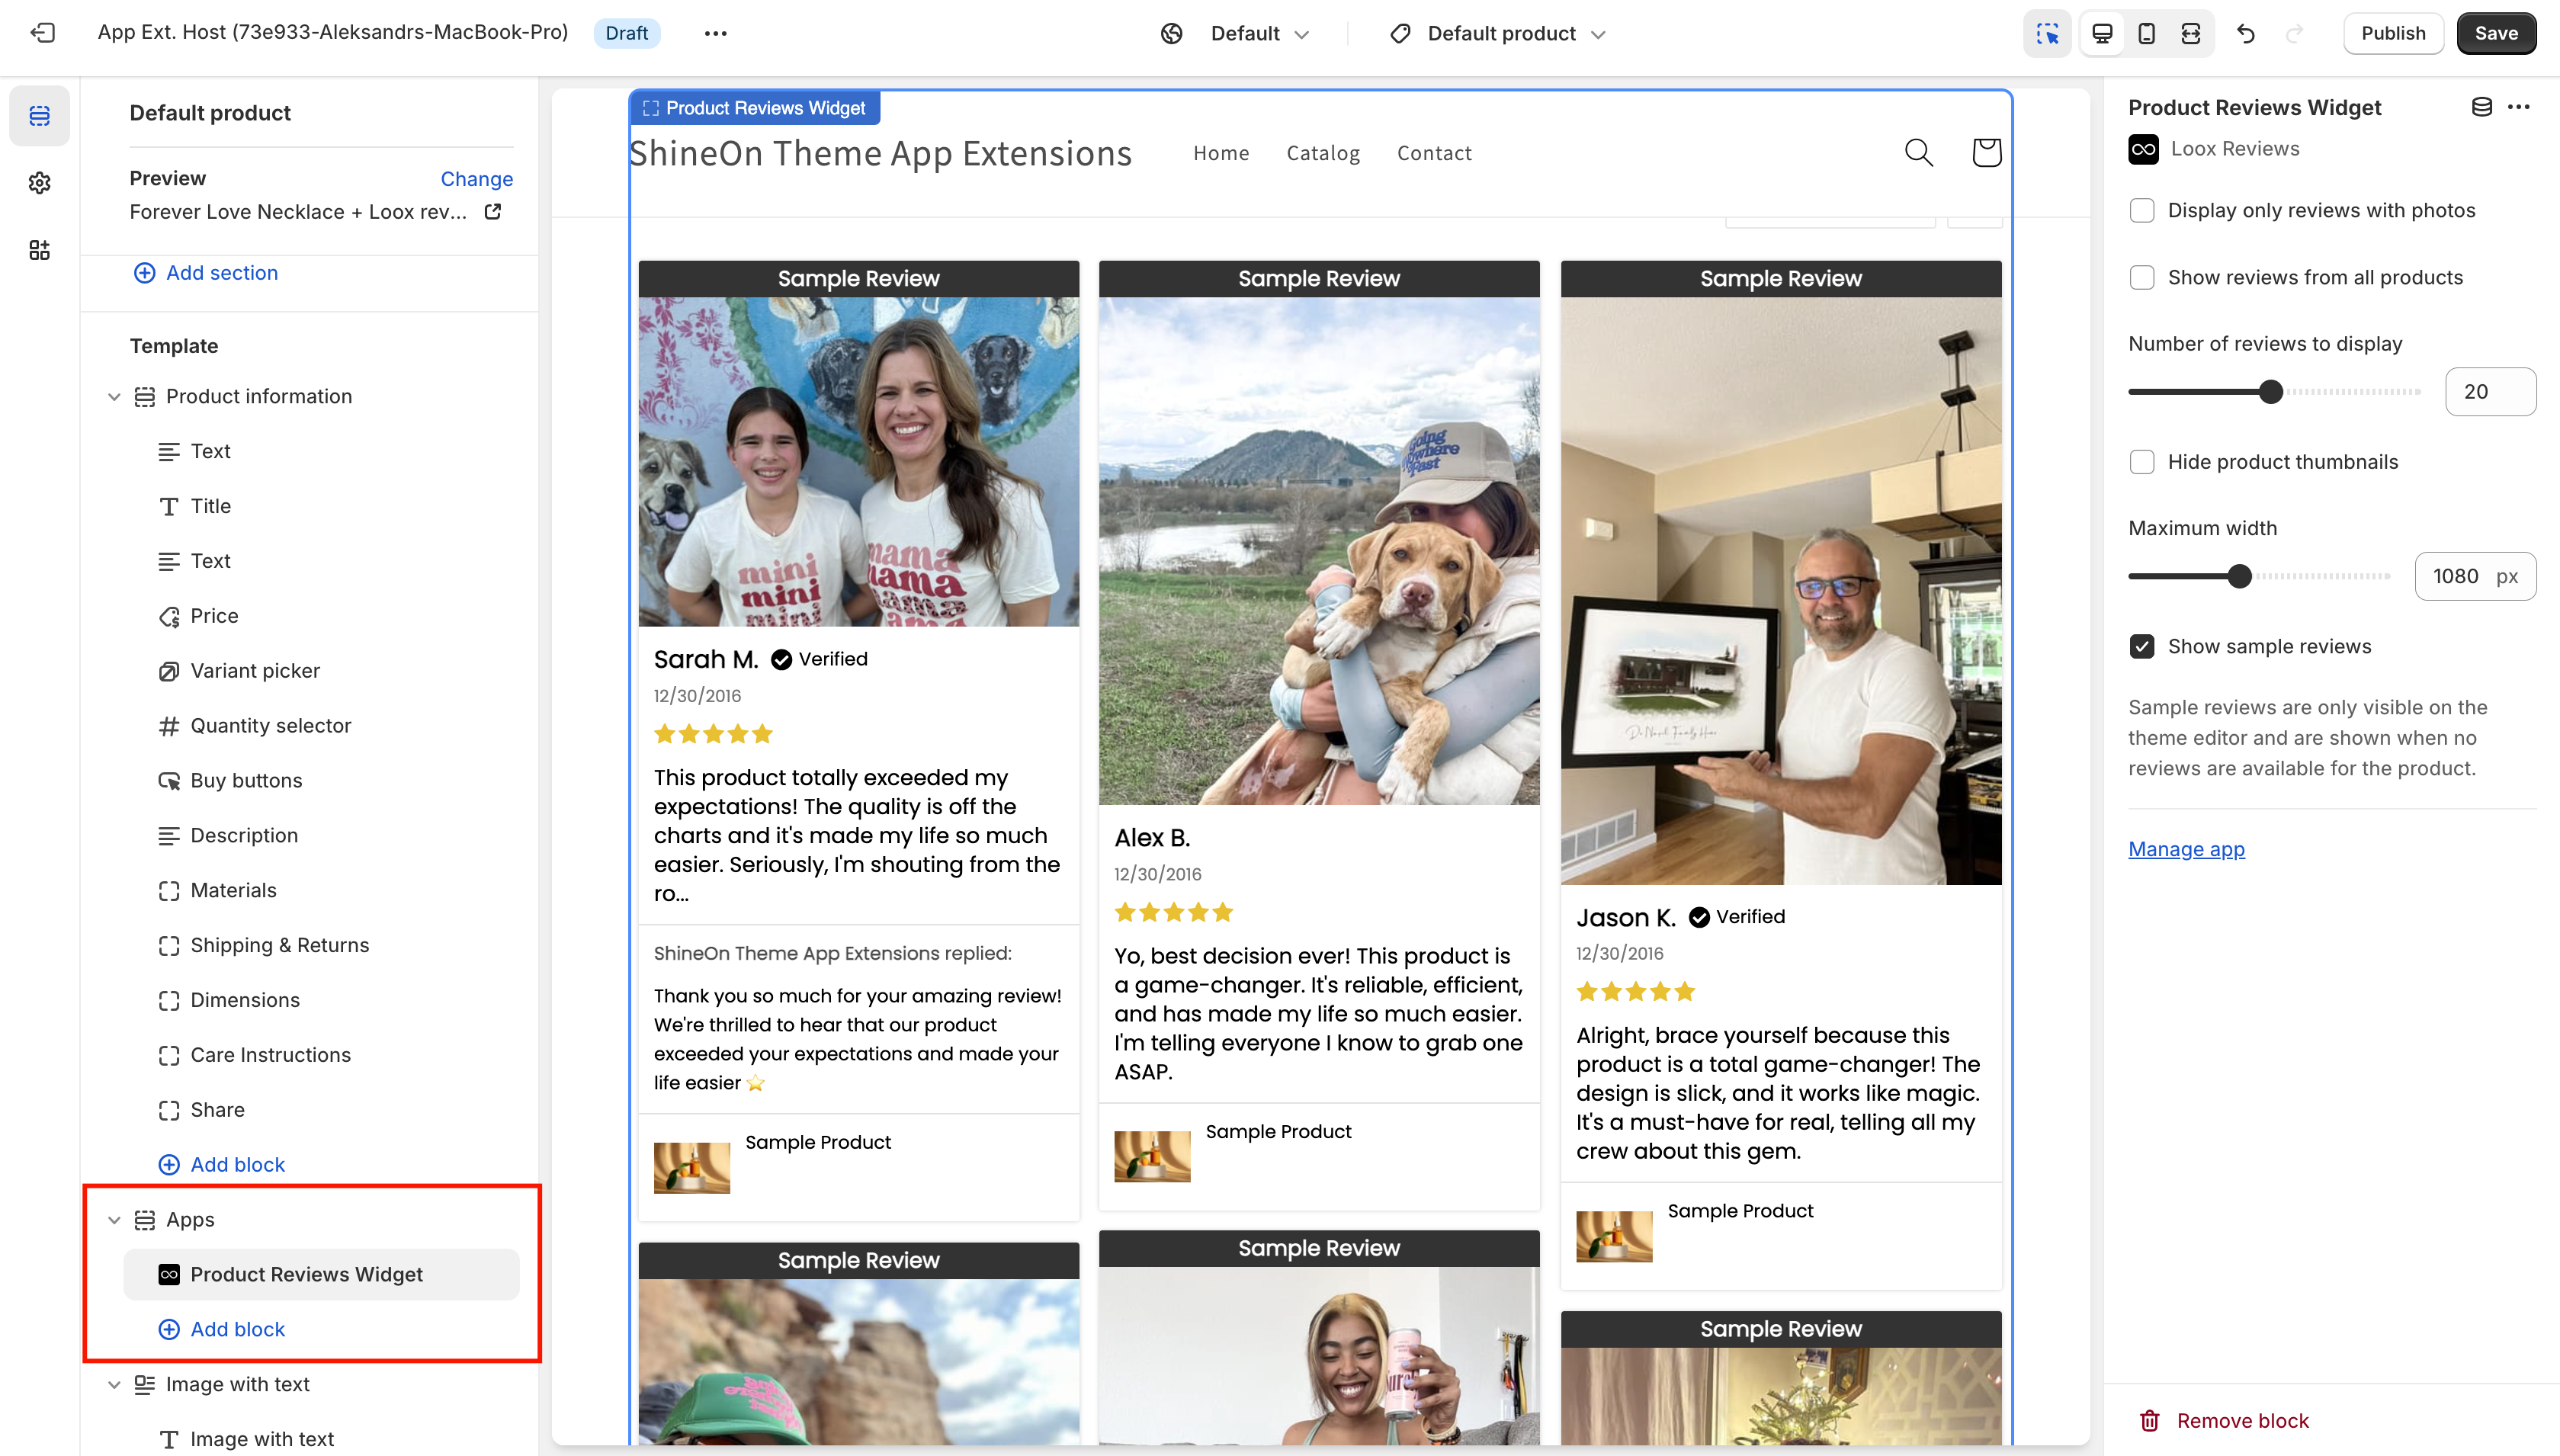This screenshot has height=1456, width=2560.
Task: Click the globe market icon
Action: click(x=1172, y=33)
